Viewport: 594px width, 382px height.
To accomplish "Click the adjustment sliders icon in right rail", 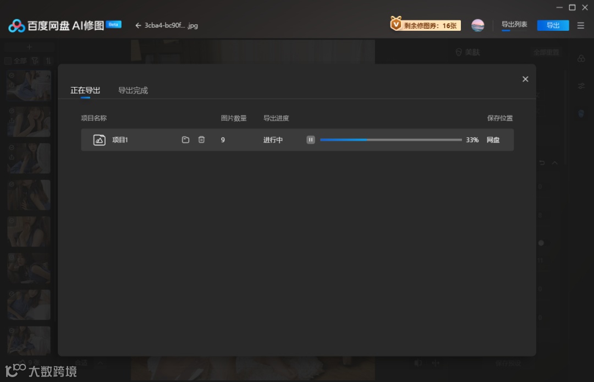I will [x=581, y=86].
